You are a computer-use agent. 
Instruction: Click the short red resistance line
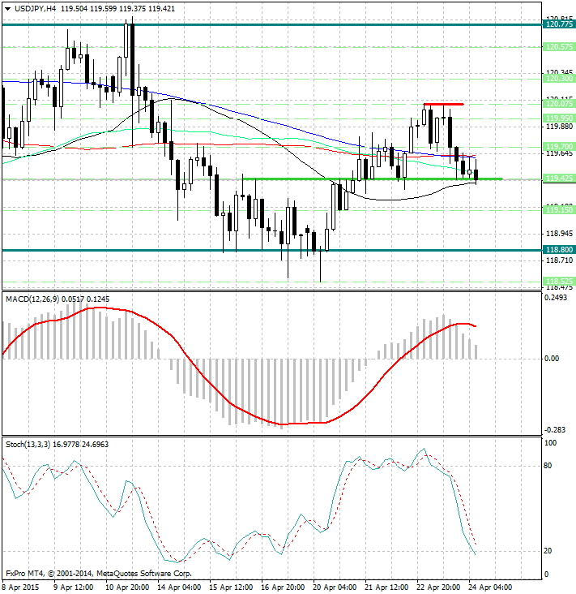pyautogui.click(x=442, y=105)
